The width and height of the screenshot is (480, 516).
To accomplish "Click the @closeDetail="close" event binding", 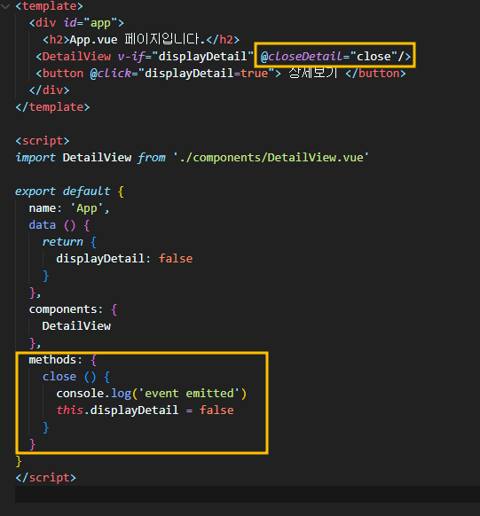I will 329,56.
